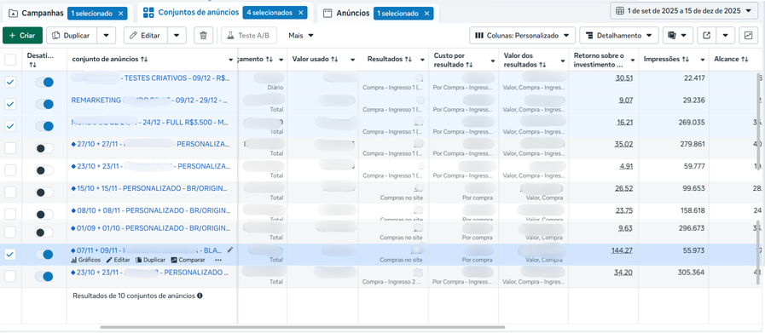
Task: Open the date range 1 de set de 2025 picker
Action: click(685, 11)
